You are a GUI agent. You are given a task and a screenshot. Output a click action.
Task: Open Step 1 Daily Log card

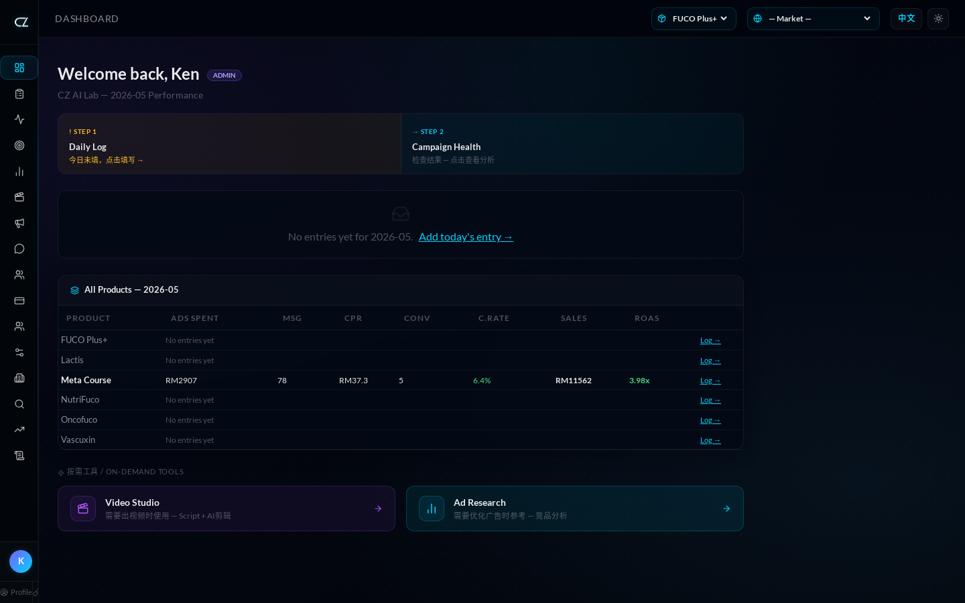click(x=229, y=144)
